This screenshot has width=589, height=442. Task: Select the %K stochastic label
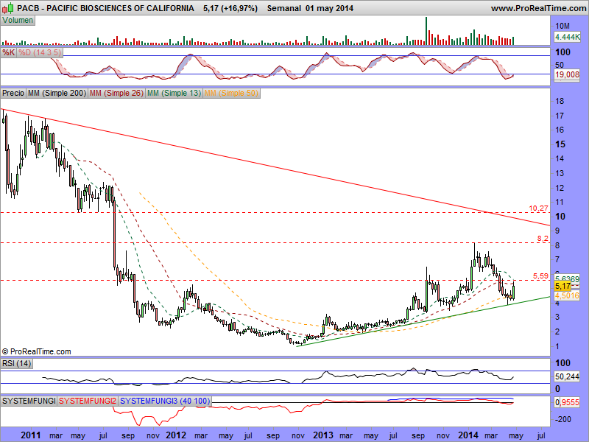pyautogui.click(x=8, y=52)
